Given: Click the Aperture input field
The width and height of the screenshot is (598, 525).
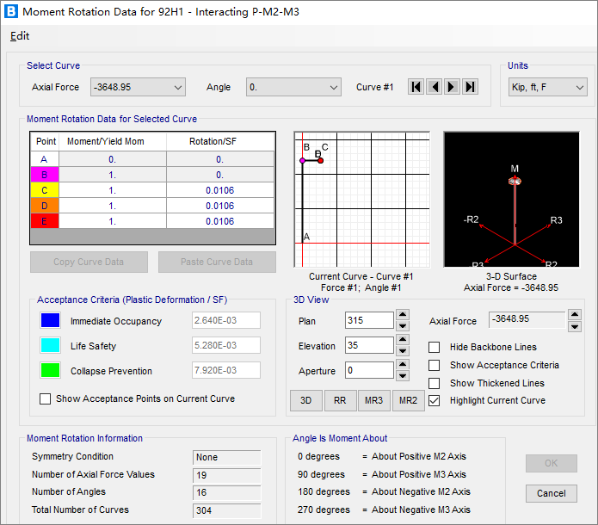Looking at the screenshot, I should [369, 370].
